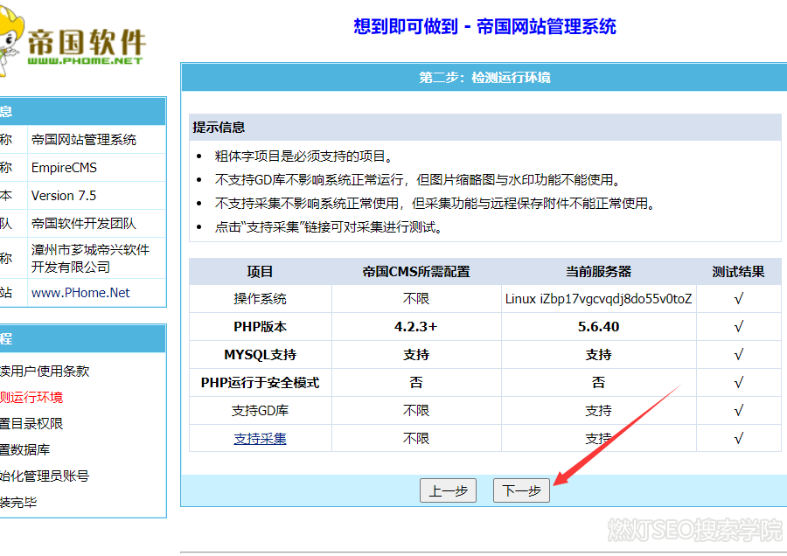This screenshot has height=556, width=787.
Task: Click the 测试结果 column header
Action: pyautogui.click(x=738, y=272)
